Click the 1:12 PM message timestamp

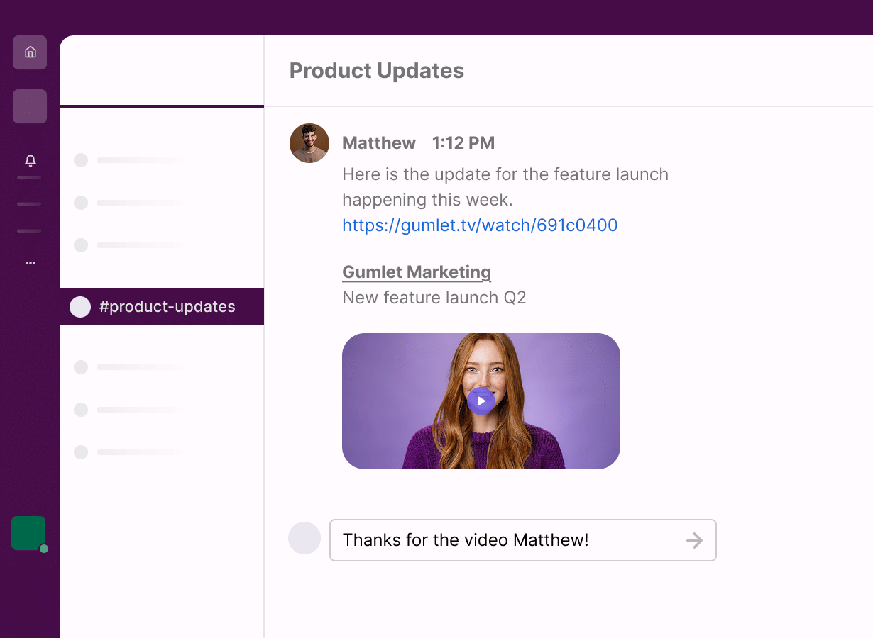coord(463,143)
